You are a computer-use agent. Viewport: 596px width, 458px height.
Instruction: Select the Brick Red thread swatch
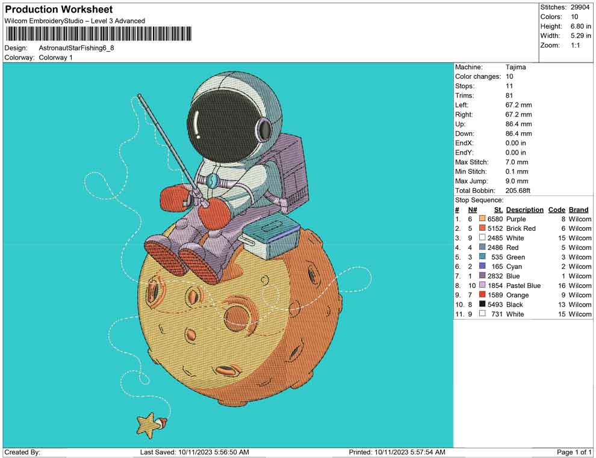(x=482, y=228)
